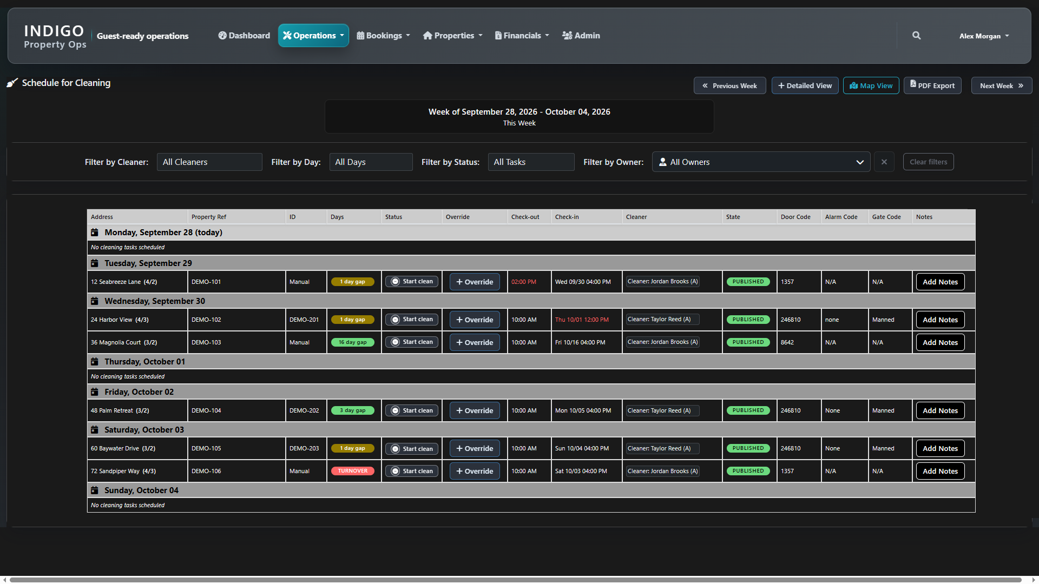Start clean for 48 Palm Retreat

click(x=412, y=410)
